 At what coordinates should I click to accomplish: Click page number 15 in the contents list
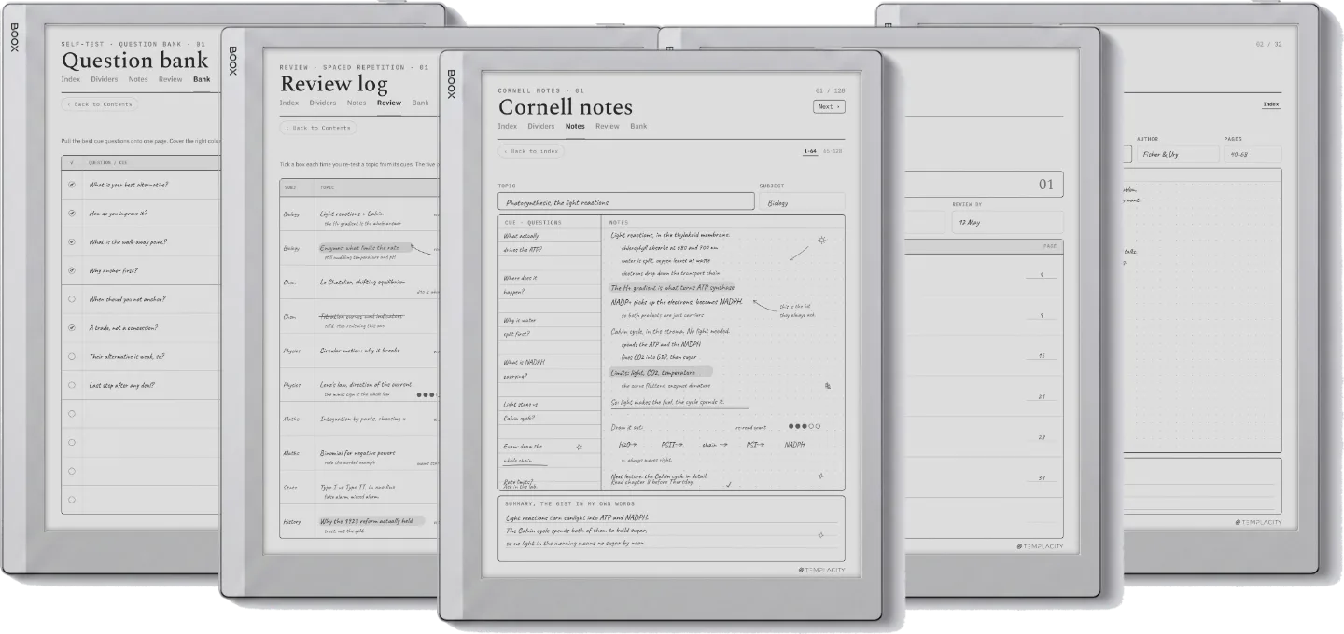pos(1041,356)
